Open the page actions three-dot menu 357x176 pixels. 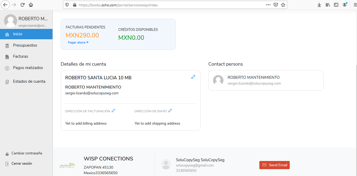(268, 5)
